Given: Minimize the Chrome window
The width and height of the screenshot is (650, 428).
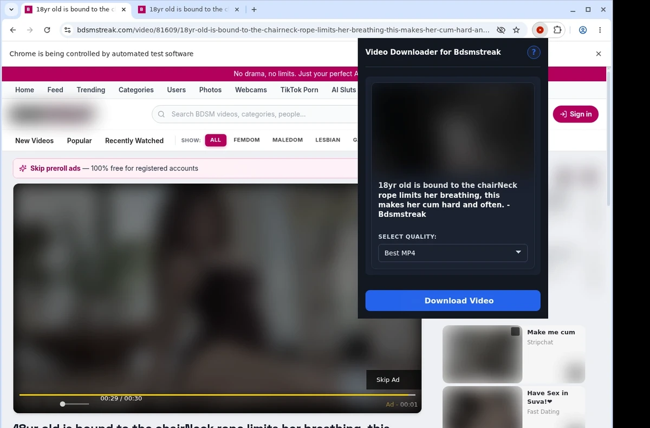Looking at the screenshot, I should (x=573, y=10).
